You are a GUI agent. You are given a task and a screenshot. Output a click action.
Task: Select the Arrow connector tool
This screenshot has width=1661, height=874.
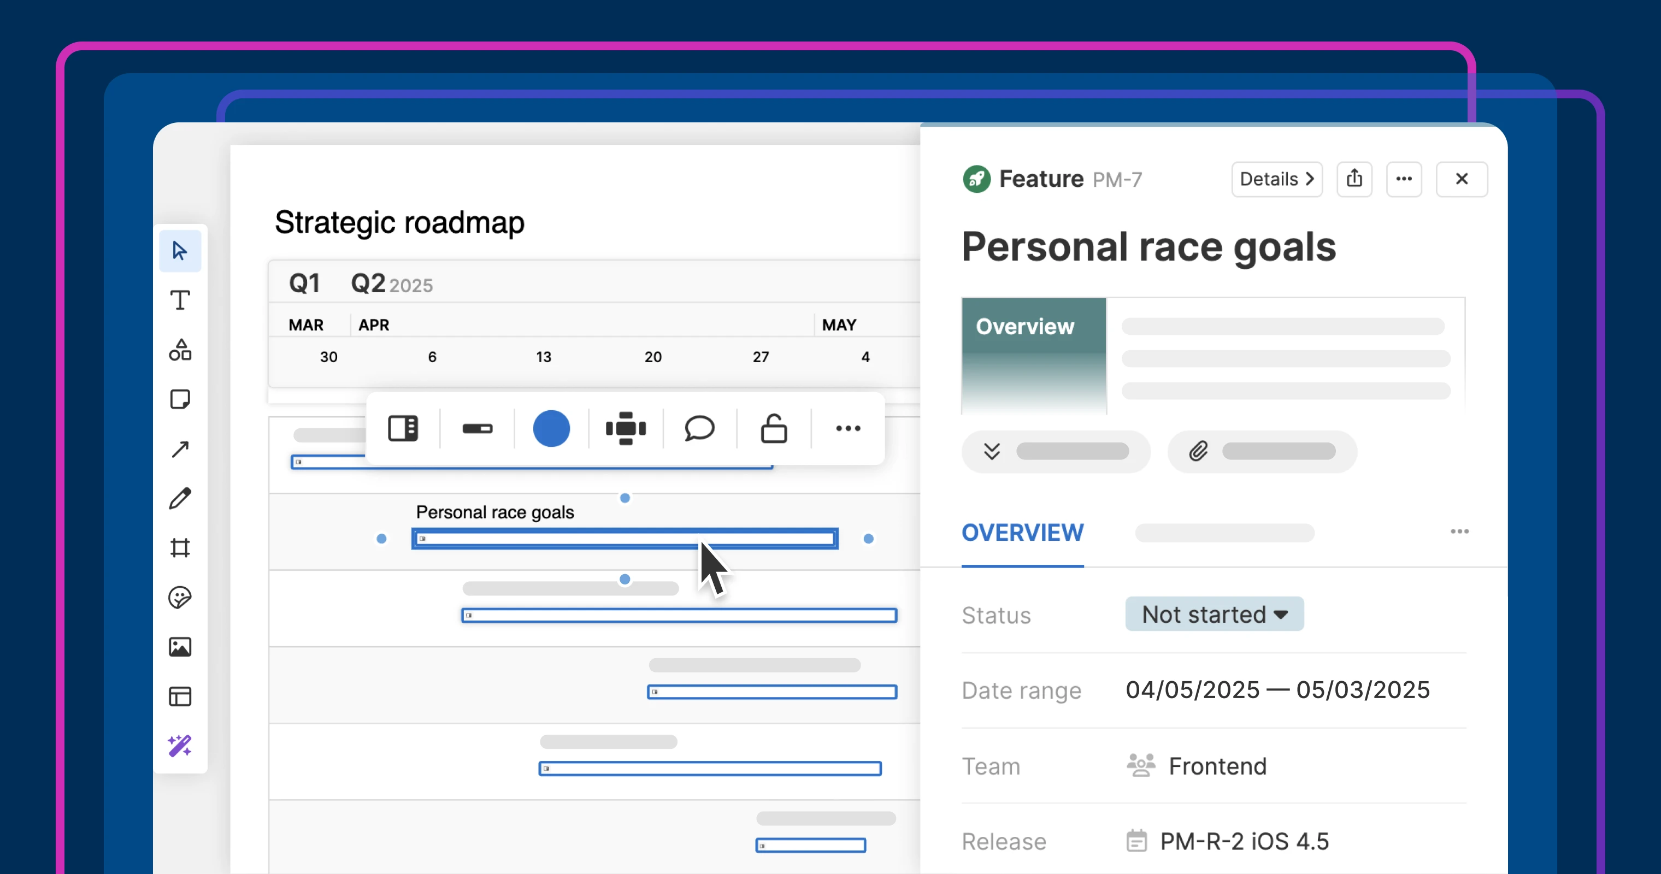180,448
